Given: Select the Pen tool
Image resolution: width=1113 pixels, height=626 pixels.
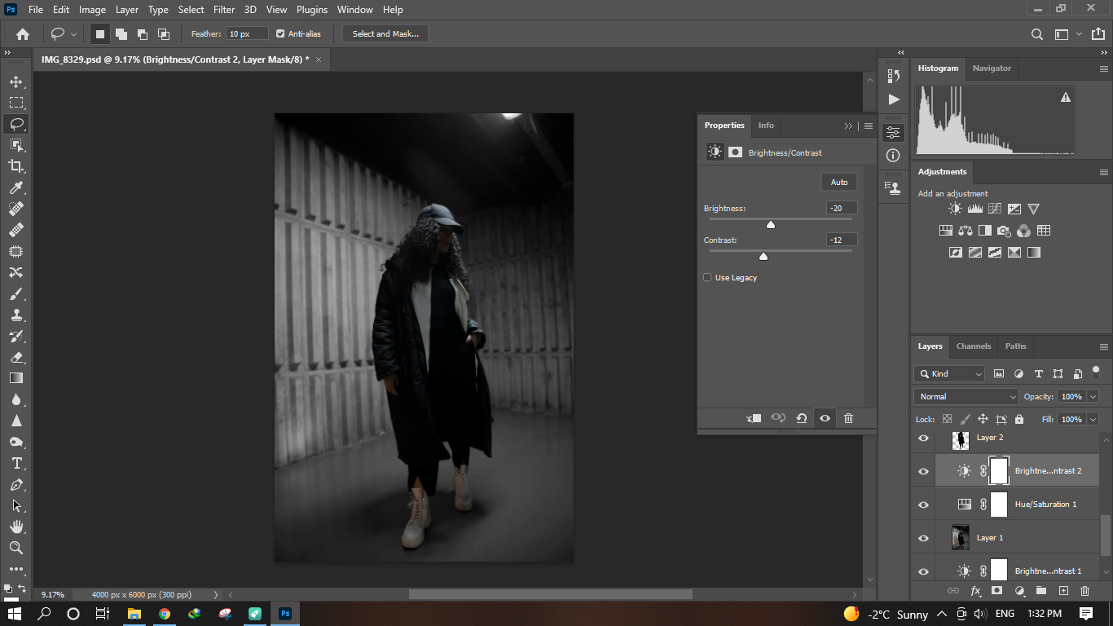Looking at the screenshot, I should (16, 484).
